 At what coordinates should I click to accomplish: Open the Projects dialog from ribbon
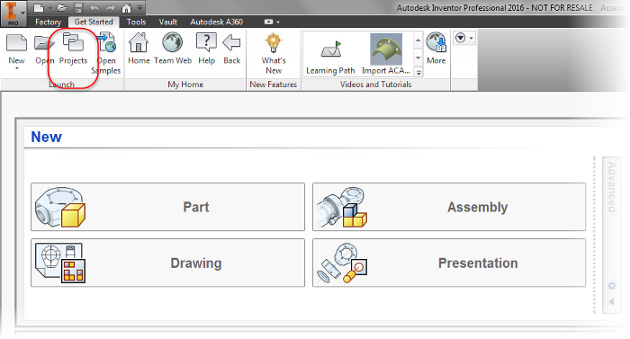click(x=73, y=49)
